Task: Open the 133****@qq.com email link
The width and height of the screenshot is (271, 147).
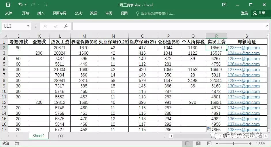Action: 244,102
